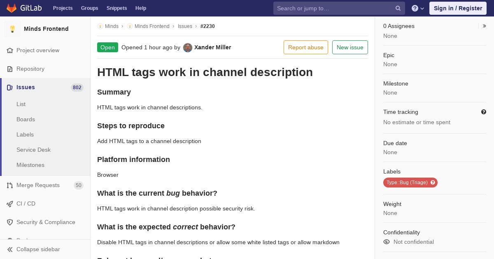The height and width of the screenshot is (259, 494).
Task: Go to Minds group breadcrumb
Action: (x=112, y=26)
